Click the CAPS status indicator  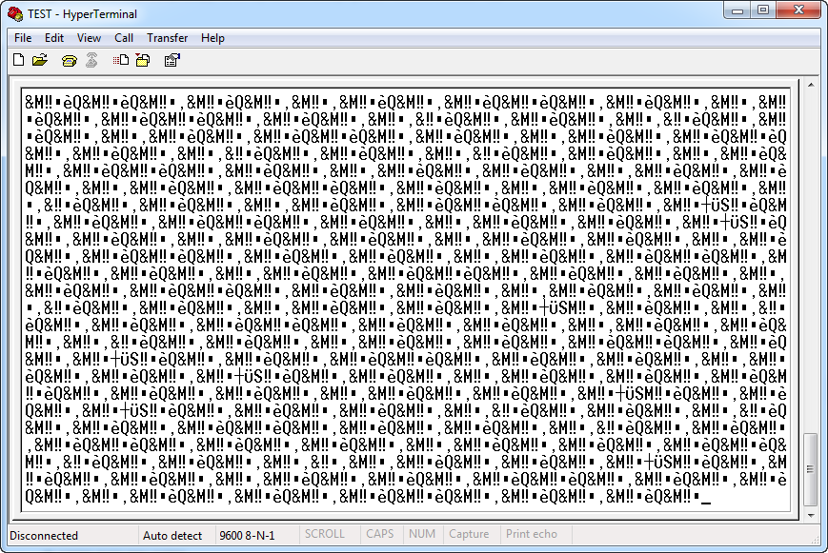pos(379,534)
